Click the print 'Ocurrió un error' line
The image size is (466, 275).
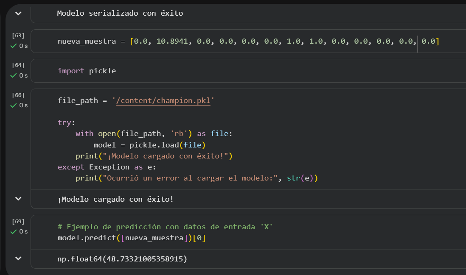[197, 178]
